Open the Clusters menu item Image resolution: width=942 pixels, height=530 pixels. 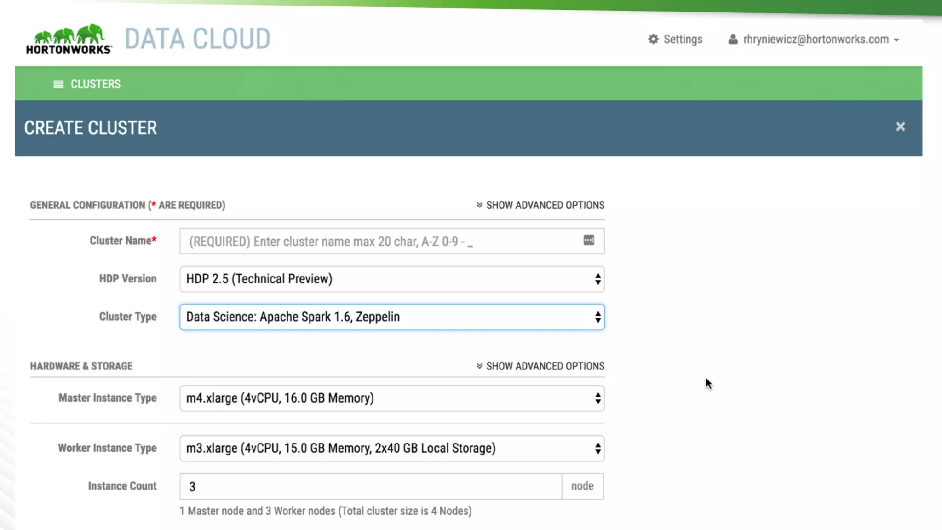(95, 84)
